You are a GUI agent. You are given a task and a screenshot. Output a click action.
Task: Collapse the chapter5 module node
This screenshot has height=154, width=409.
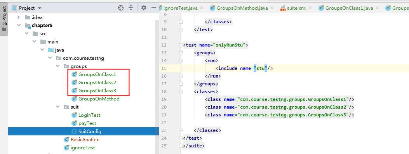[19, 25]
